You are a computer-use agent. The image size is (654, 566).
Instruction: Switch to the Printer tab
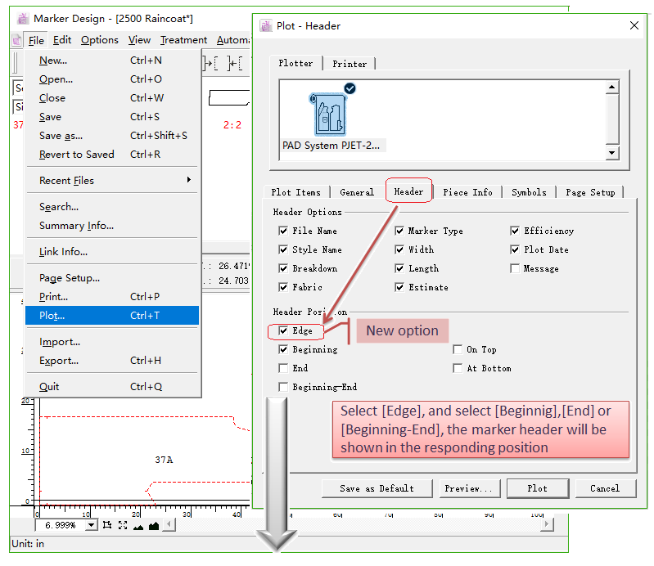(x=350, y=64)
